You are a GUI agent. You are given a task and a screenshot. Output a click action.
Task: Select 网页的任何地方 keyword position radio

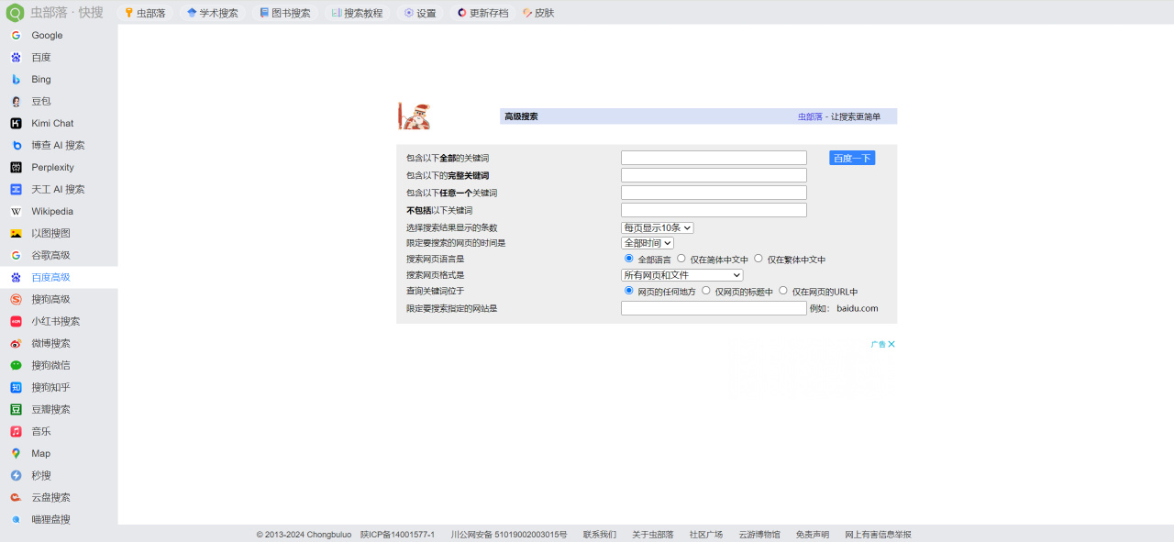[x=629, y=291]
